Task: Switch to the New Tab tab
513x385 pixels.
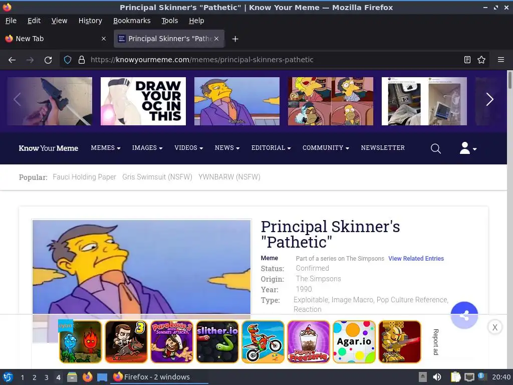Action: pos(56,39)
